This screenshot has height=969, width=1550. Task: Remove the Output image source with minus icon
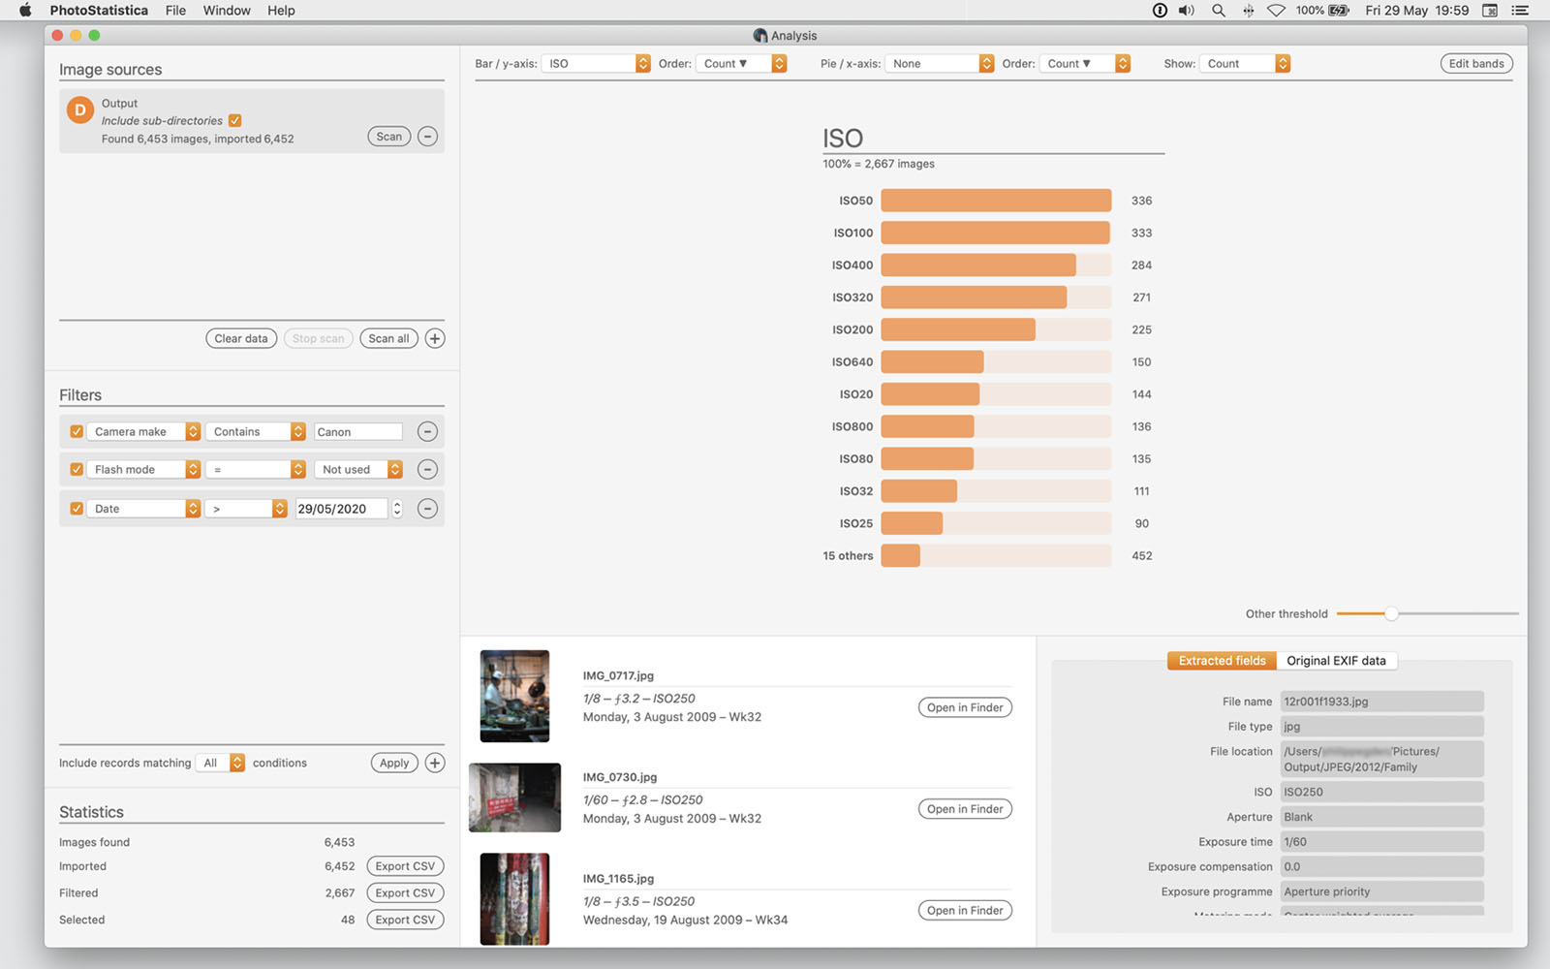427,137
